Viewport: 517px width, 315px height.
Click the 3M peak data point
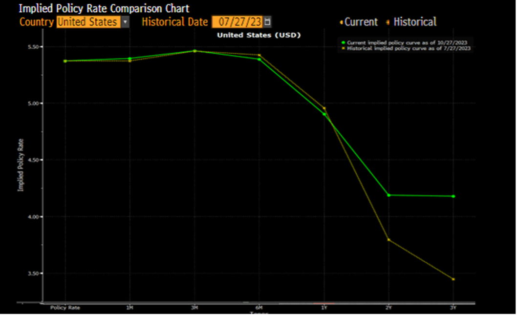pos(194,51)
